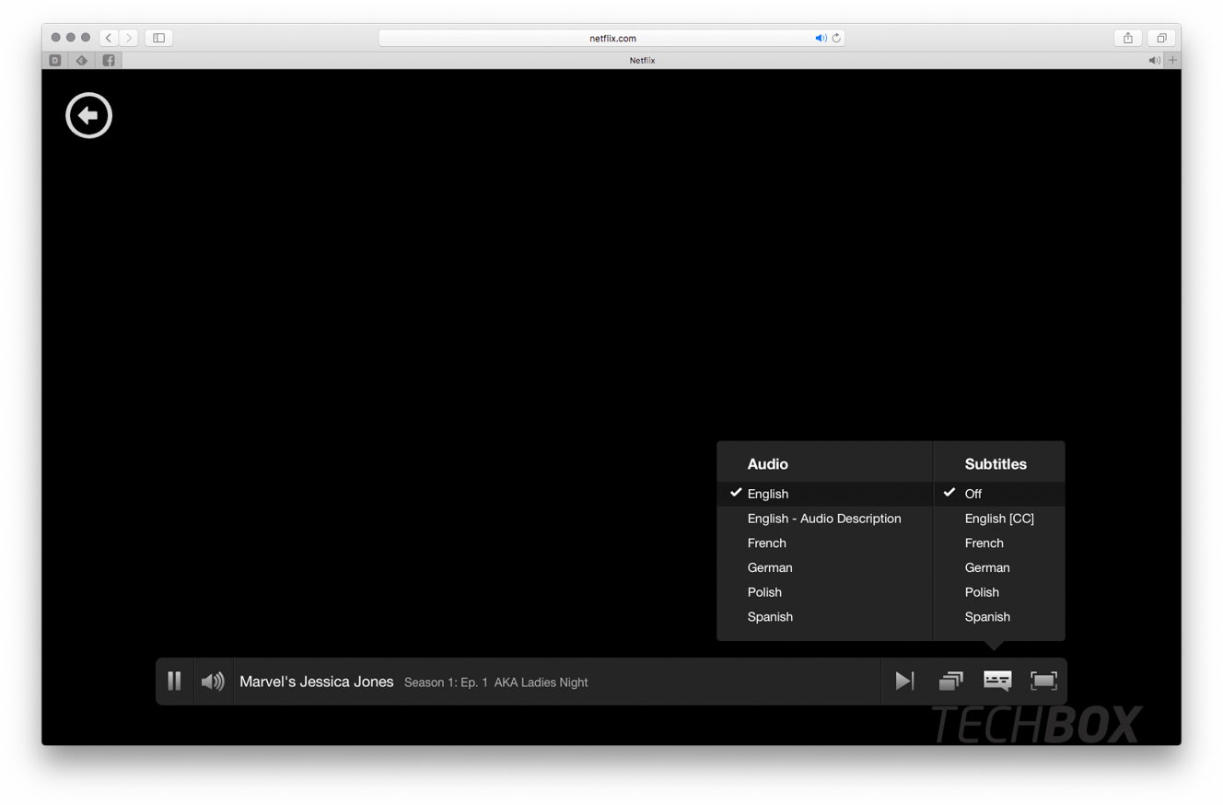Skip to the next episode
Viewport: 1223px width, 805px height.
pyautogui.click(x=904, y=681)
